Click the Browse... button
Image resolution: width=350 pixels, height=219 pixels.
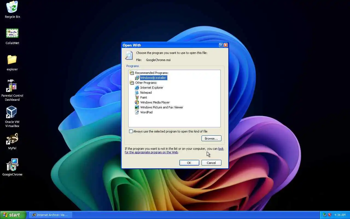pyautogui.click(x=211, y=139)
